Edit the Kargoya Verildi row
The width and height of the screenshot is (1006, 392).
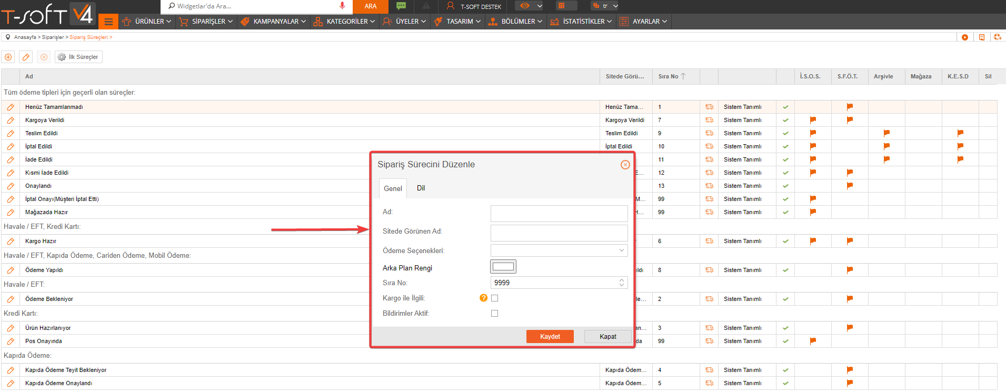click(x=11, y=120)
